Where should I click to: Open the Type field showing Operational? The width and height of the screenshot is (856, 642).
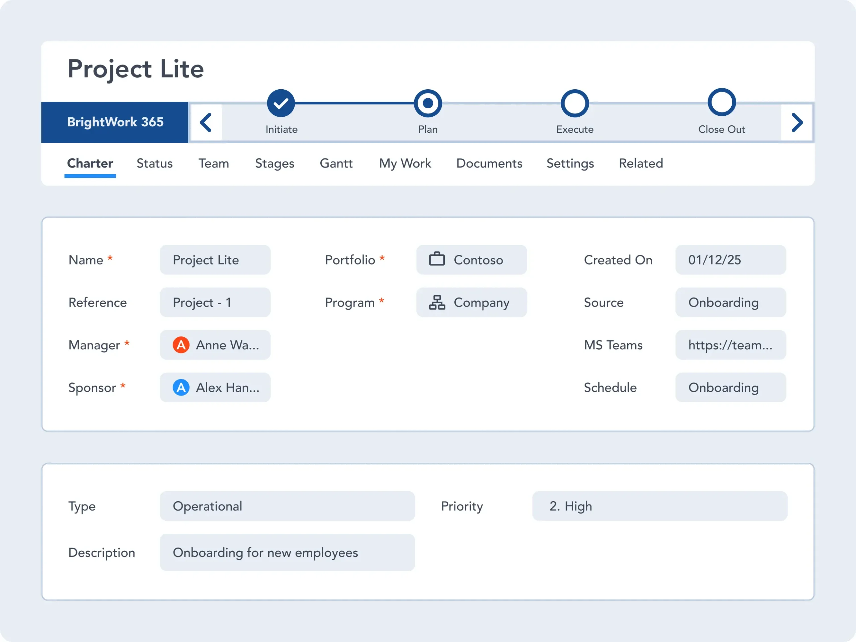[287, 506]
